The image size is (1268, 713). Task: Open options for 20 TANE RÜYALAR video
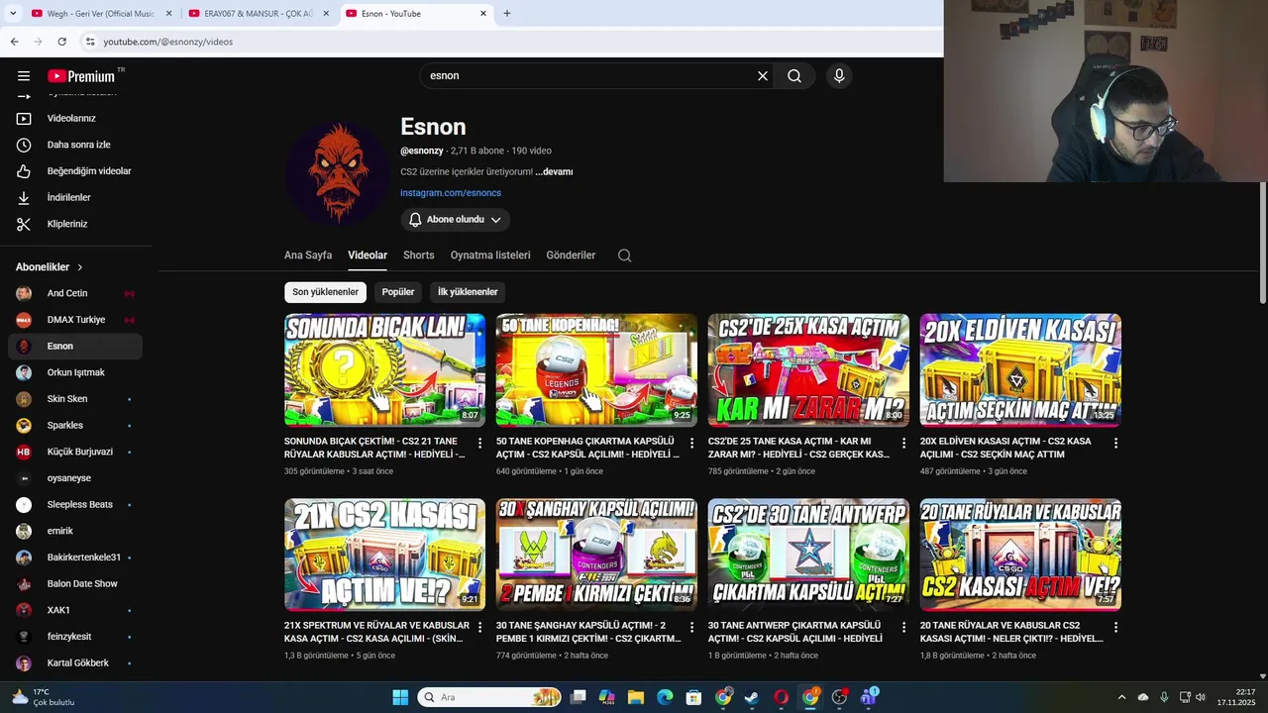pos(1115,627)
